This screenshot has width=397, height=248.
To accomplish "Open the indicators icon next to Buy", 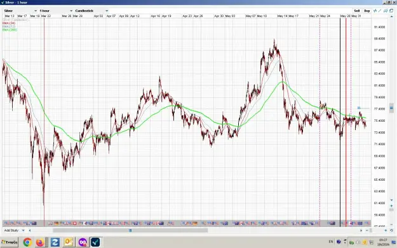I will [375, 11].
